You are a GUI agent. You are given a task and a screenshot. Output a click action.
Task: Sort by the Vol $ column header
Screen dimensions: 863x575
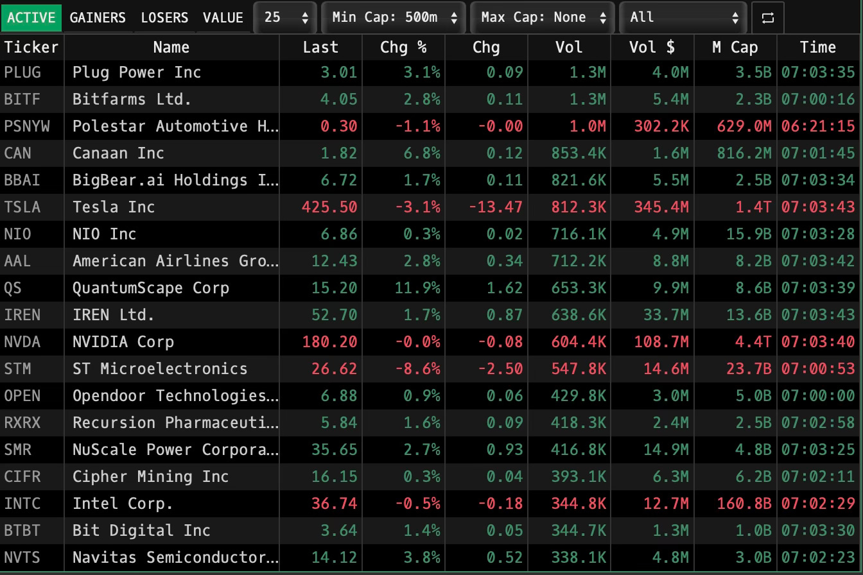coord(652,47)
